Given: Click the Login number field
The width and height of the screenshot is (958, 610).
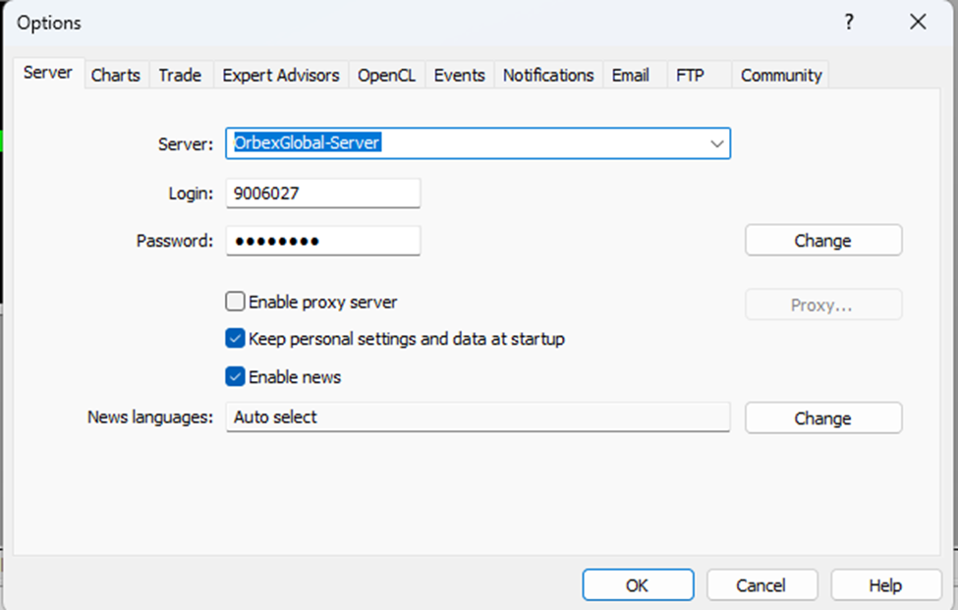Looking at the screenshot, I should [323, 193].
